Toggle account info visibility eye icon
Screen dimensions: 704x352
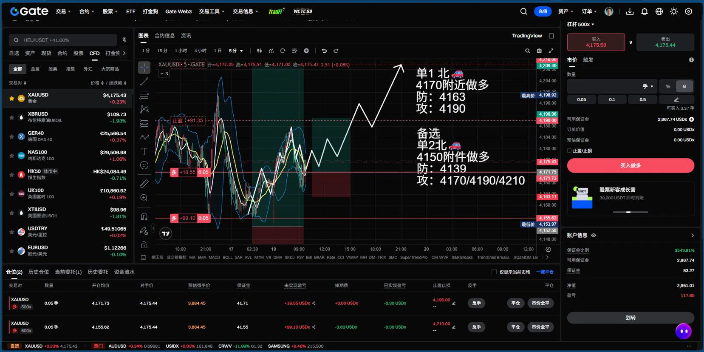pos(594,235)
